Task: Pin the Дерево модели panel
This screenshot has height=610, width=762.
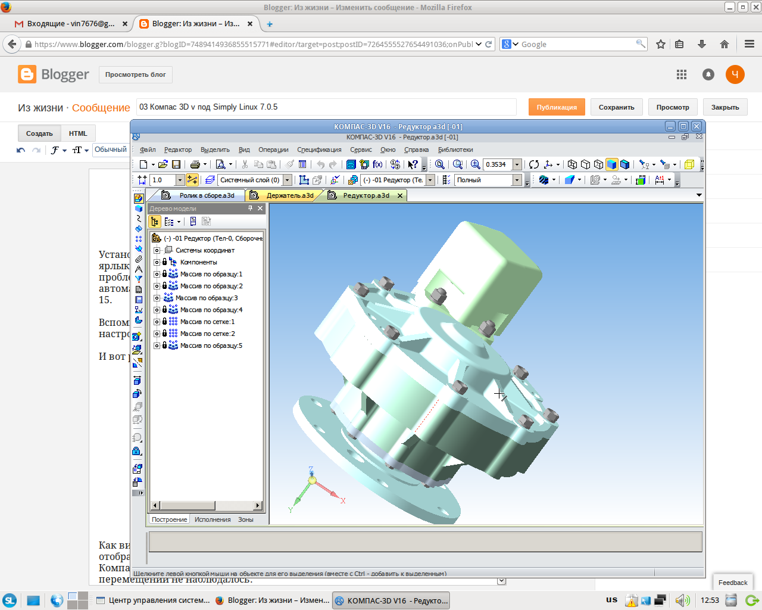Action: pos(251,208)
